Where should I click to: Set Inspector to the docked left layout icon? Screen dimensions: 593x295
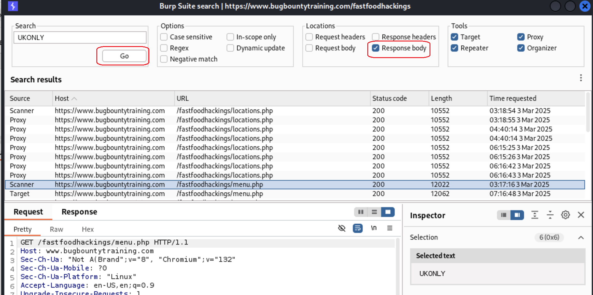(504, 215)
